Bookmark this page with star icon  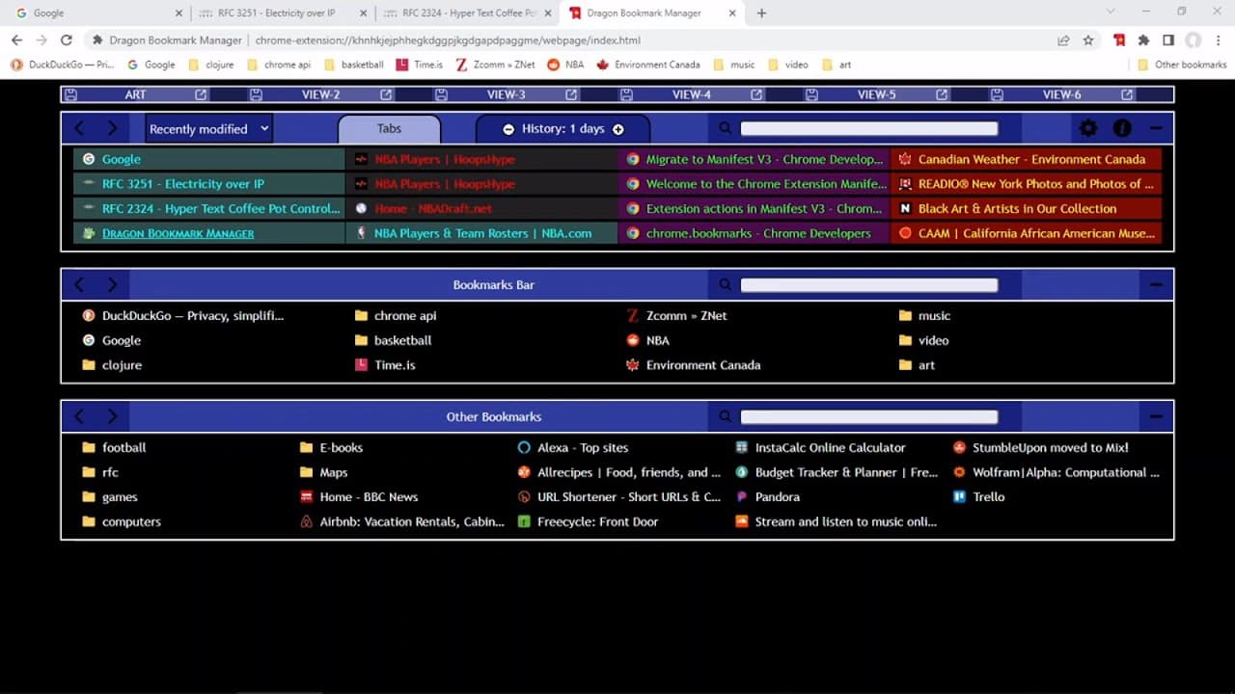tap(1088, 40)
